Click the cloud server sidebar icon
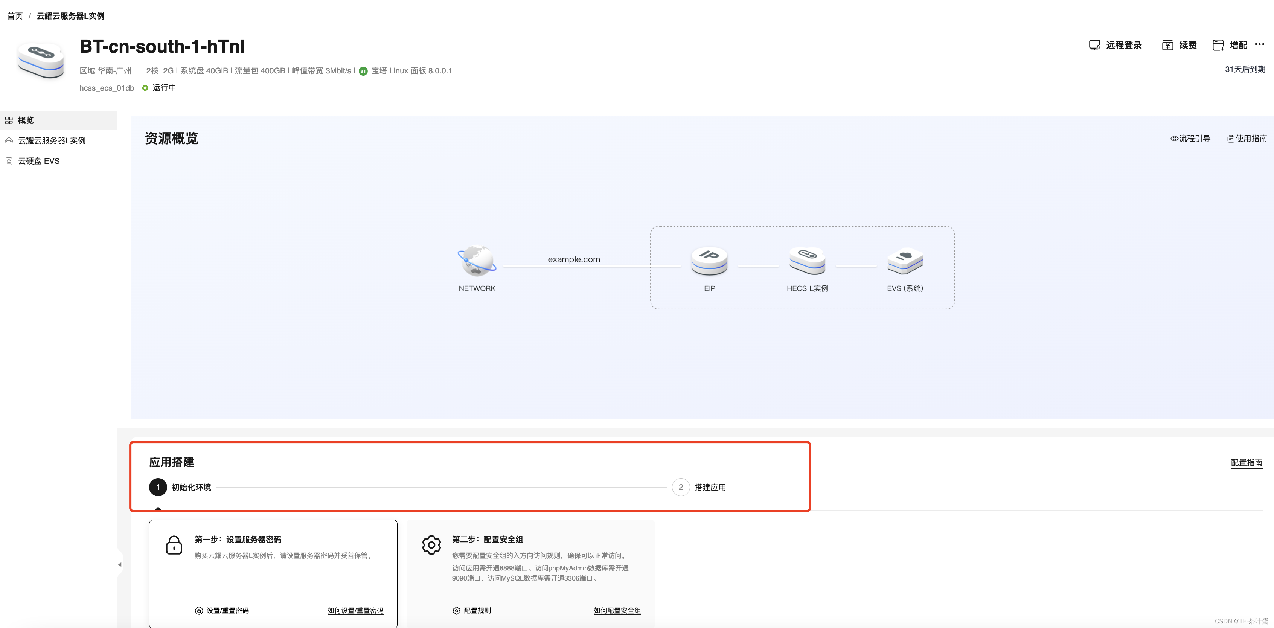Screen dimensions: 1274x628 tap(9, 140)
